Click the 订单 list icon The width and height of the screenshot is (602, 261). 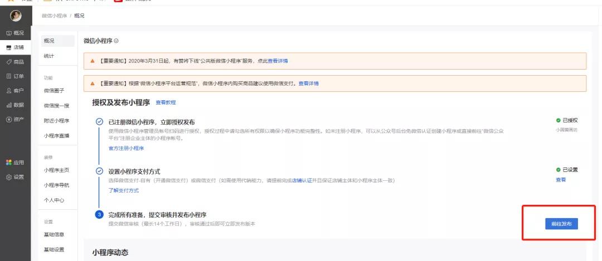pyautogui.click(x=9, y=76)
